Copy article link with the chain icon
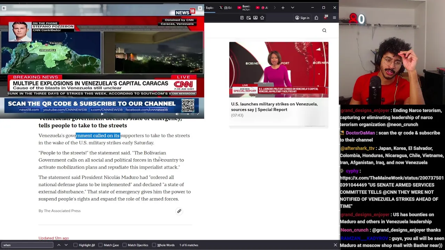445x250 pixels. pyautogui.click(x=179, y=211)
